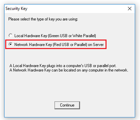The image size is (140, 120).
Task: Click the empty title bar area beside Security Key
Action: pyautogui.click(x=76, y=9)
